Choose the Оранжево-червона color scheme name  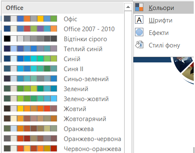(x=92, y=139)
